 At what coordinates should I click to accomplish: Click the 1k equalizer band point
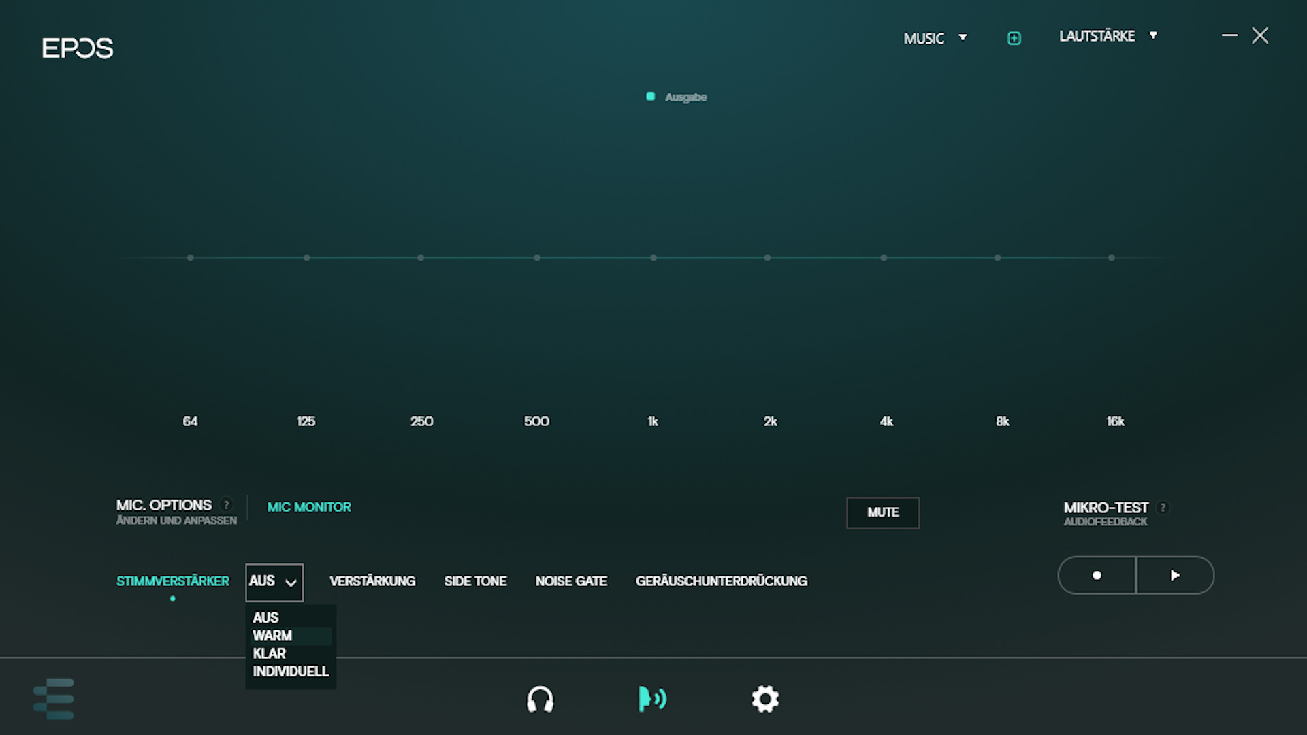tap(653, 258)
